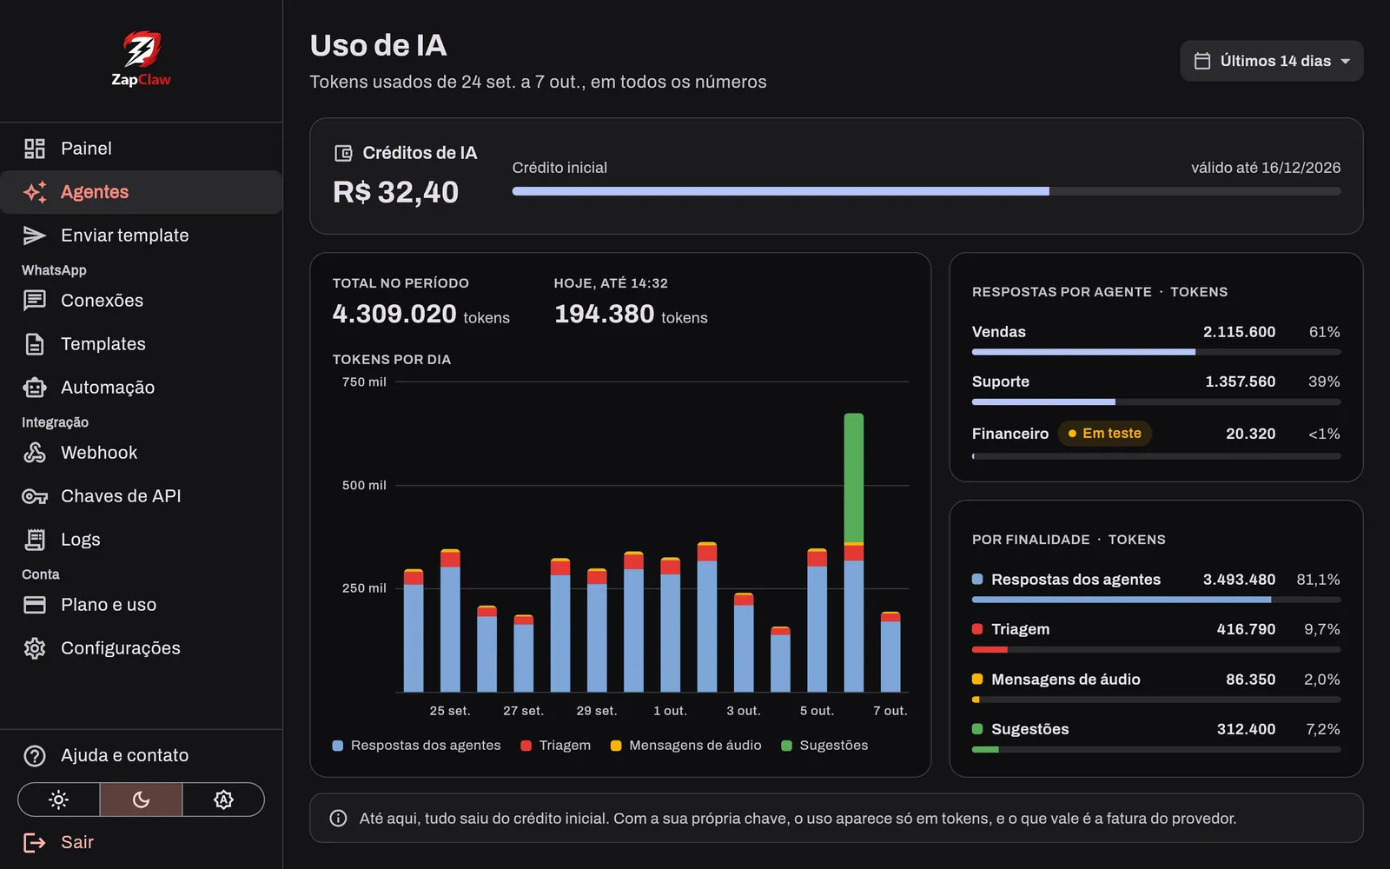
Task: Open the Últimos 14 dias period dropdown
Action: coord(1272,61)
